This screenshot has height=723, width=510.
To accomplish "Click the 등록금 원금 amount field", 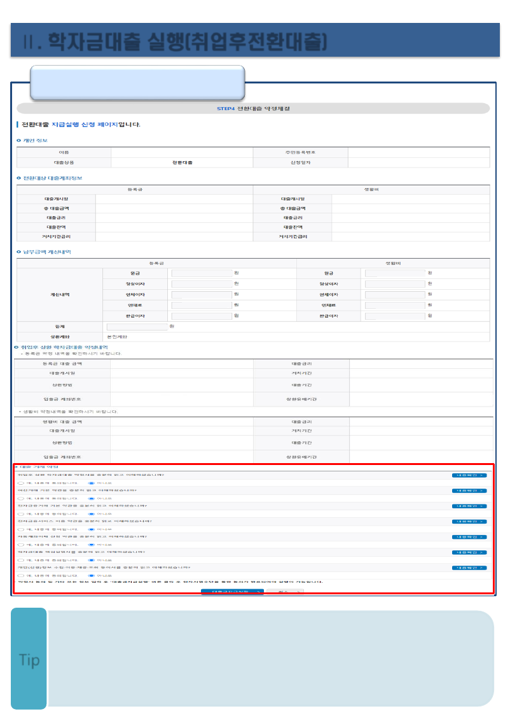I will coord(202,273).
